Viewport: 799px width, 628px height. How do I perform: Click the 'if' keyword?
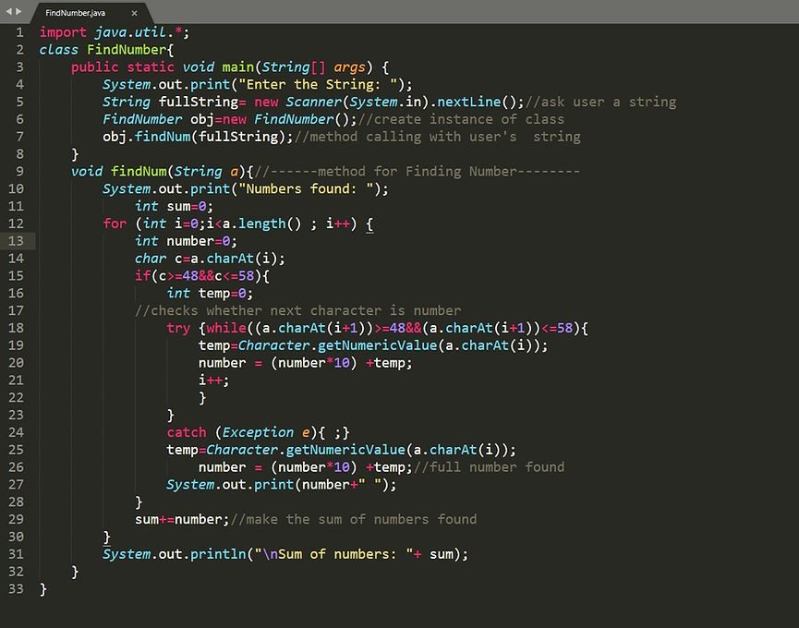142,276
